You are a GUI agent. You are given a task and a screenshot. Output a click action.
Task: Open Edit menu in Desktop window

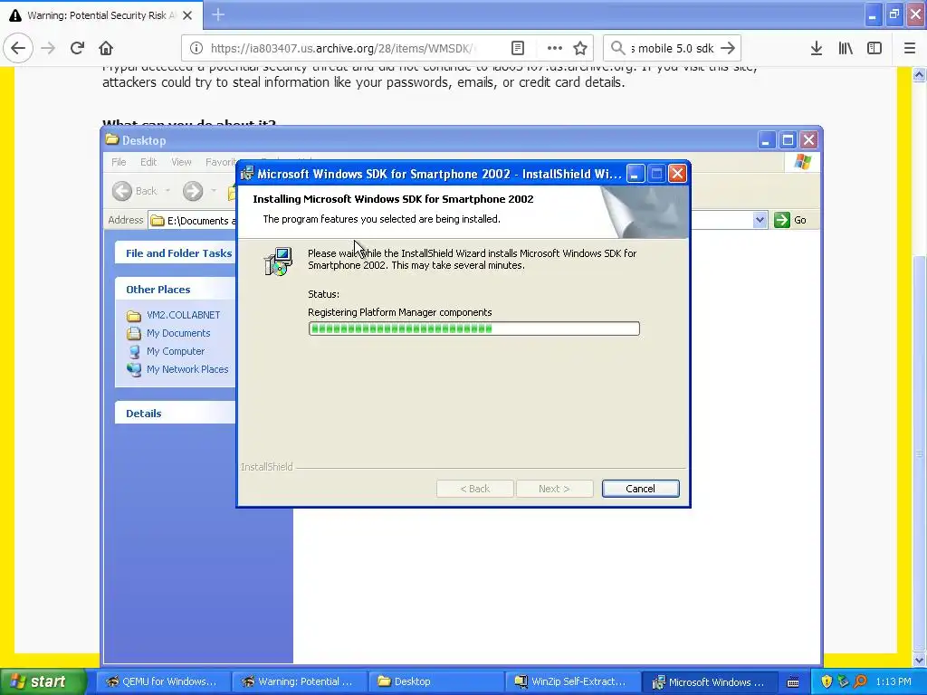pos(148,162)
